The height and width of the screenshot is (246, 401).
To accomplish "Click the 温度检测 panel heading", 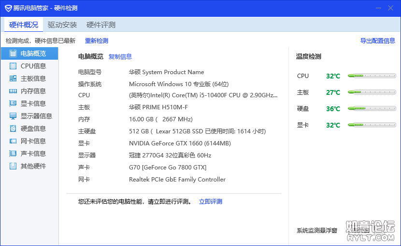I will point(308,56).
